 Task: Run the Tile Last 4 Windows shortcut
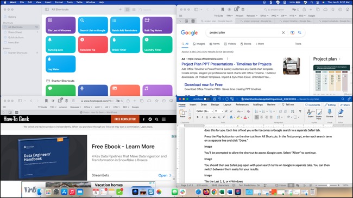(61, 25)
